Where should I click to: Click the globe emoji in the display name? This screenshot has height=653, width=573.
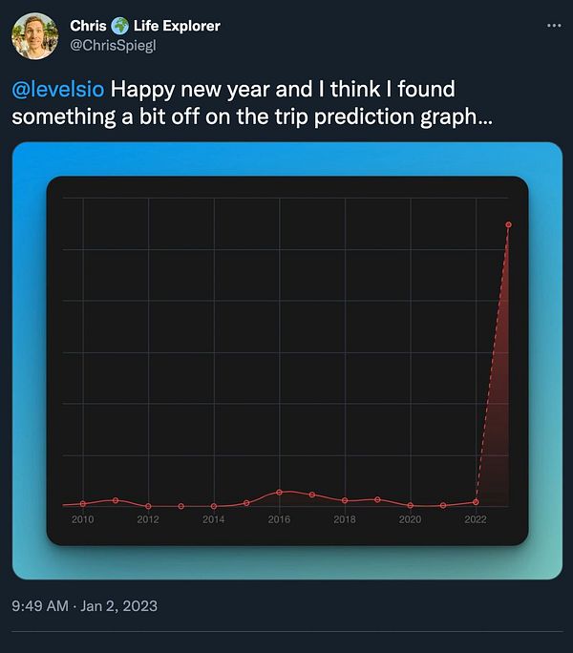tap(119, 26)
